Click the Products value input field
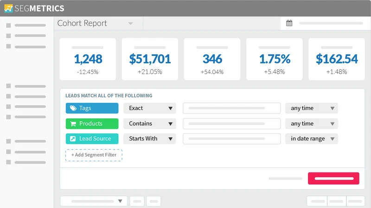Viewport: 371px width, 208px height. click(231, 124)
